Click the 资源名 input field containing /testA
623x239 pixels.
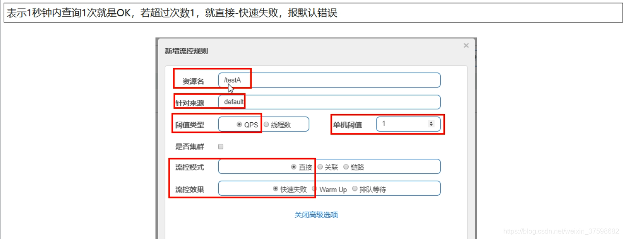[x=329, y=80]
